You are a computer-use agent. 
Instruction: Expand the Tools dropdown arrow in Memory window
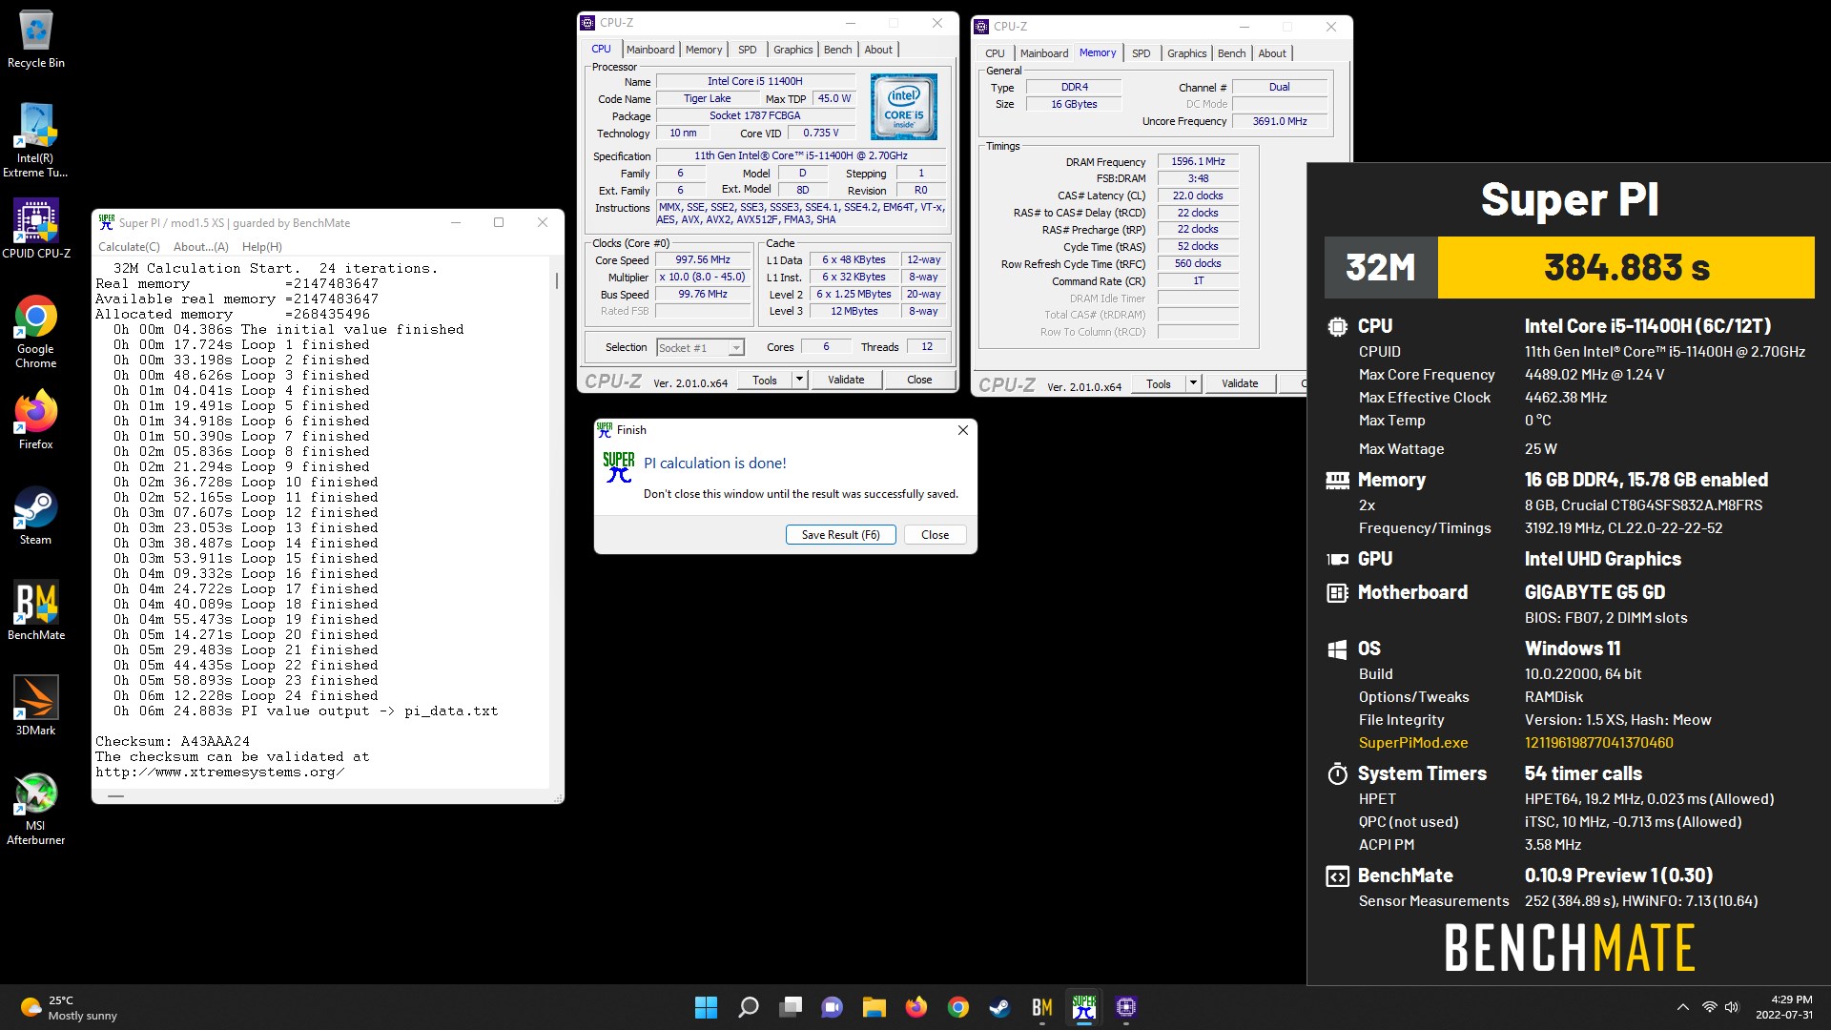(1193, 383)
